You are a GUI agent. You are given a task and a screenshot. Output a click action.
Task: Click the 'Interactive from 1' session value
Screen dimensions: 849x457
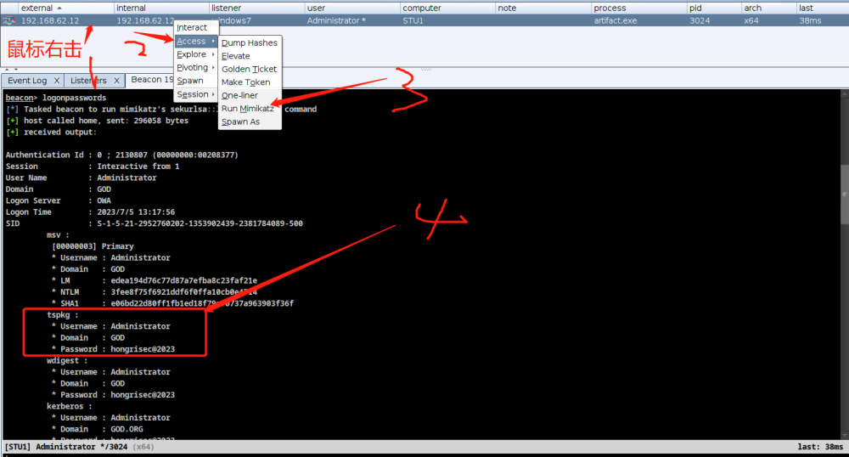[138, 166]
